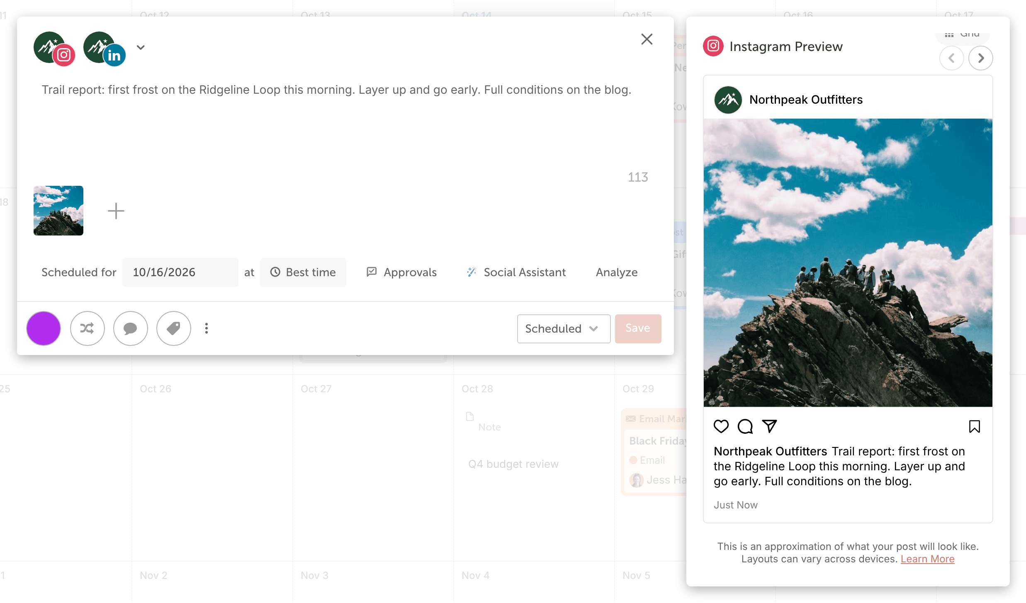This screenshot has width=1026, height=603.
Task: Click the character count 113
Action: click(638, 177)
